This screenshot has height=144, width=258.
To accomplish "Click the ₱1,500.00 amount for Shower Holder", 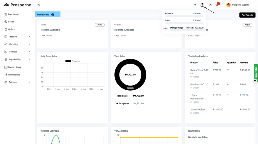I will pos(245,110).
